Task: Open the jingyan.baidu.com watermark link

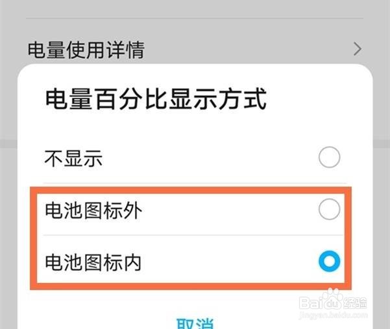Action: click(333, 315)
